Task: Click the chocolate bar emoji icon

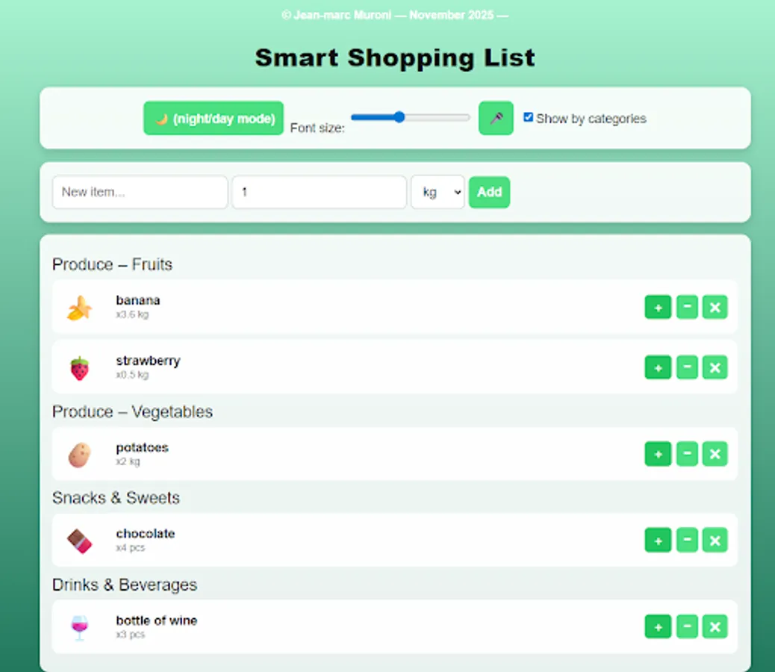Action: tap(78, 540)
